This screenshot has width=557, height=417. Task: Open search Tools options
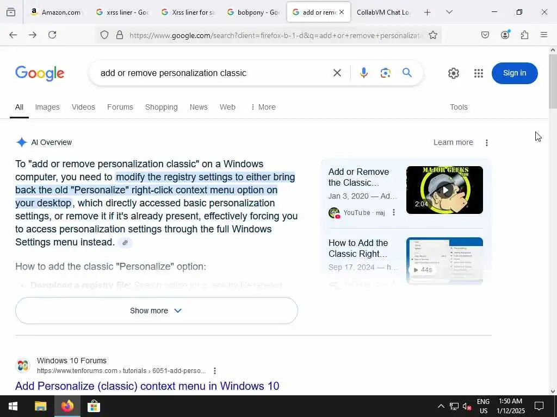click(x=459, y=107)
